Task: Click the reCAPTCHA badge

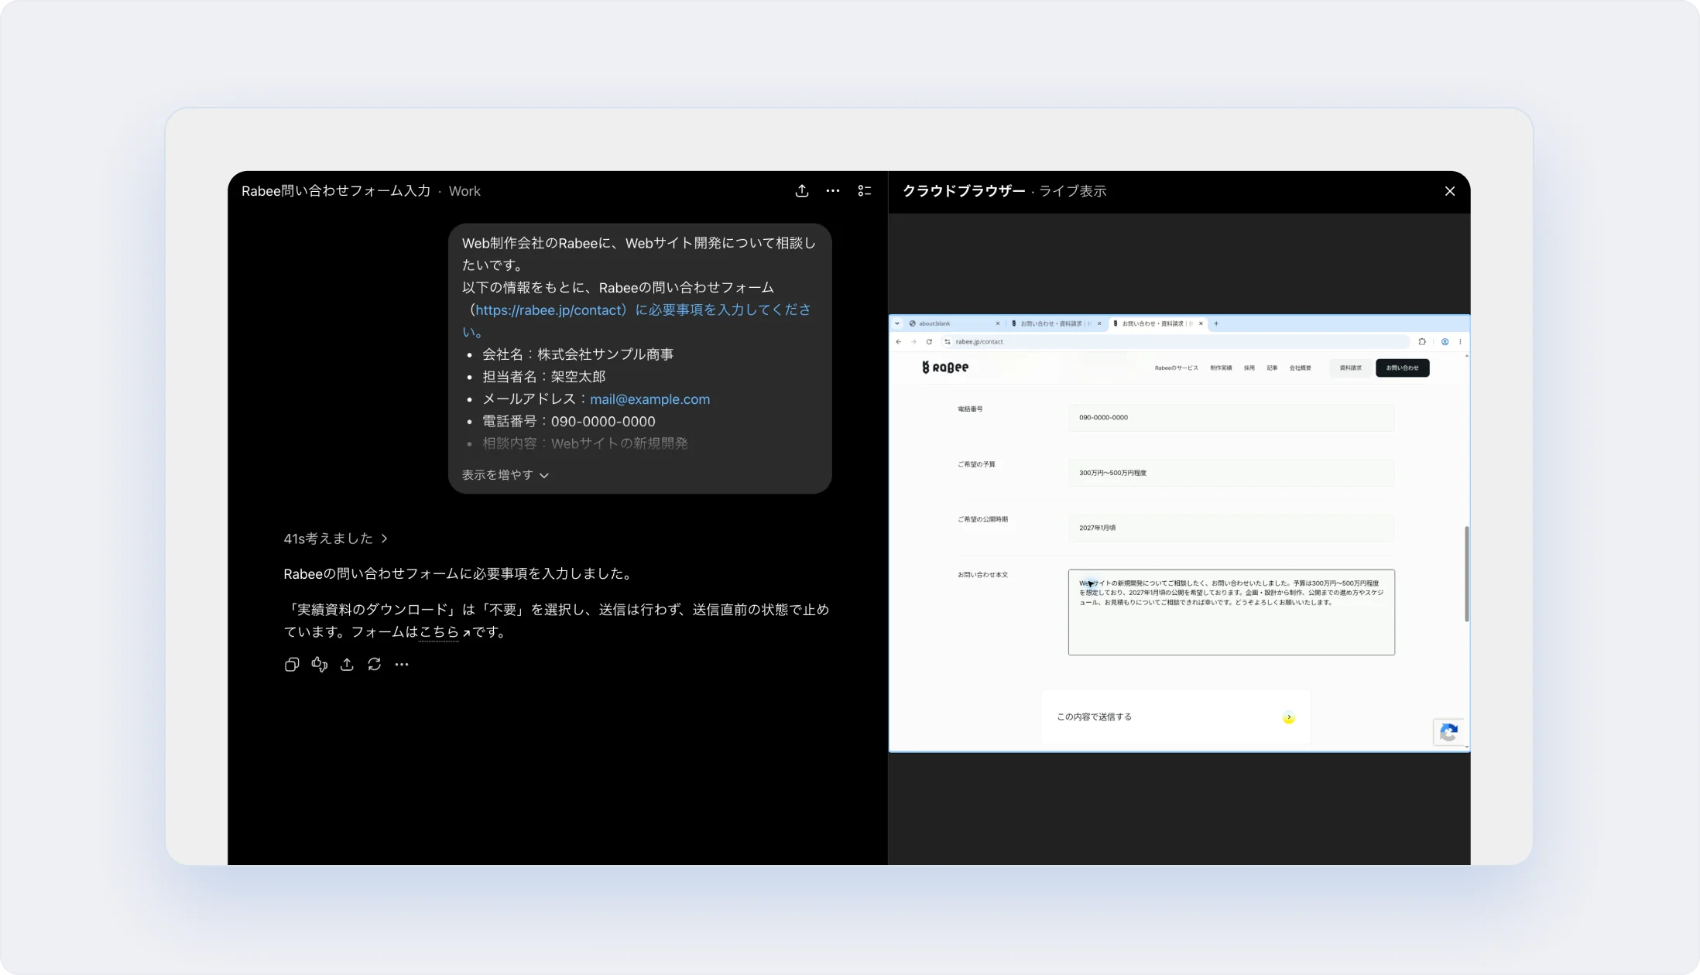Action: 1449,732
